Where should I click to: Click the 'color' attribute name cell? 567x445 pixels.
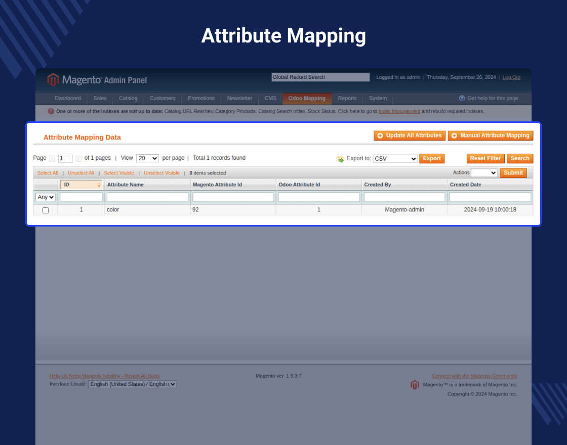point(147,210)
